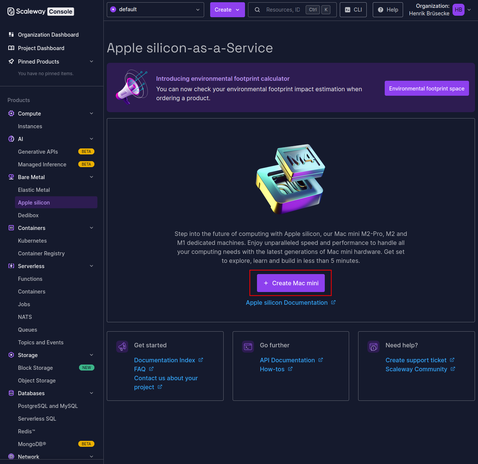Click the HB organization avatar
The width and height of the screenshot is (478, 464).
tap(459, 10)
